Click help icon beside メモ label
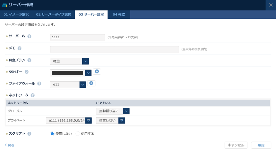The height and width of the screenshot is (153, 276). [x=19, y=48]
